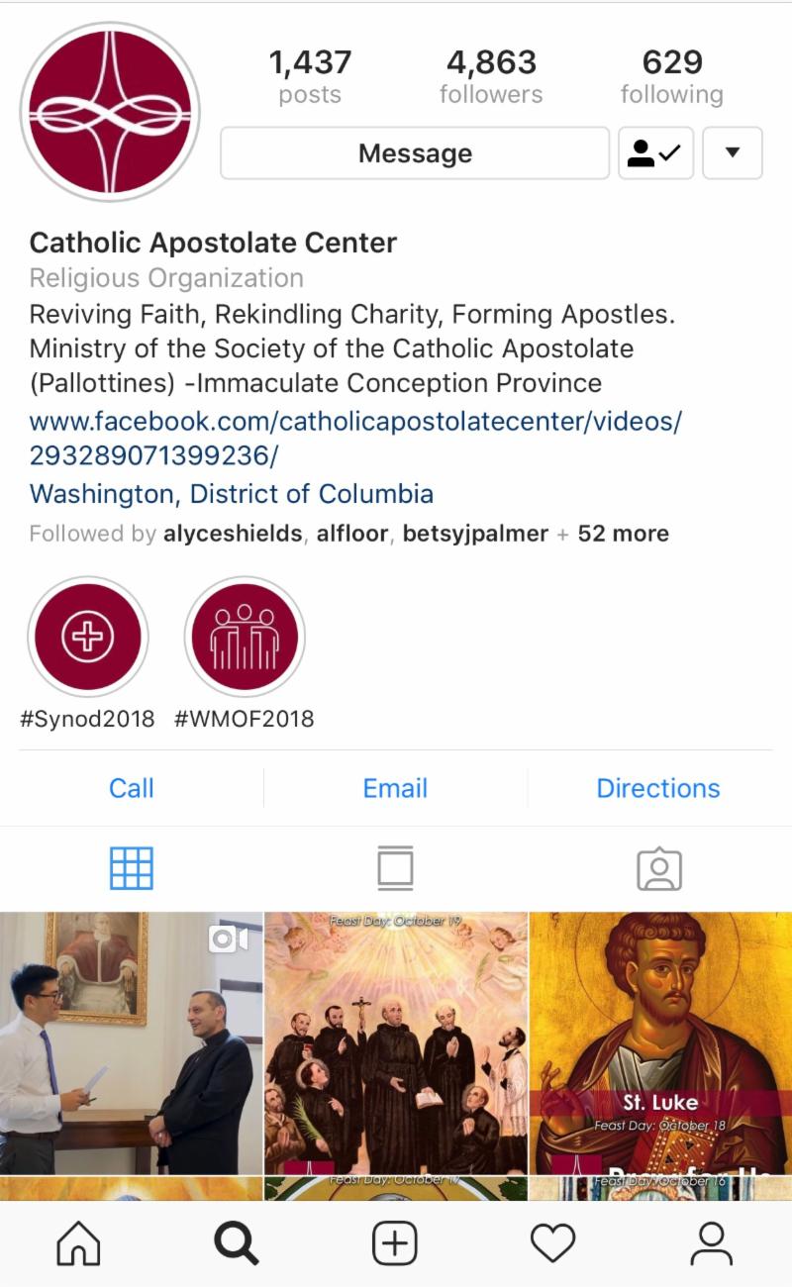Tap the New Post plus icon
Image resolution: width=792 pixels, height=1287 pixels.
(x=395, y=1243)
